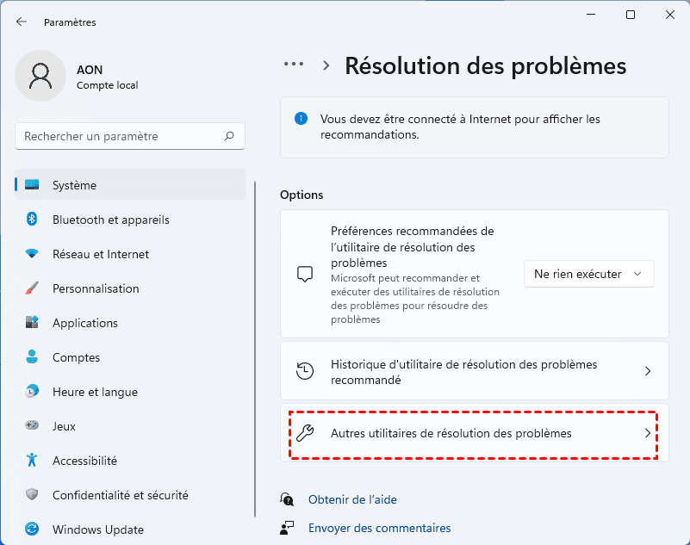Click the Windows Update icon

coord(32,530)
